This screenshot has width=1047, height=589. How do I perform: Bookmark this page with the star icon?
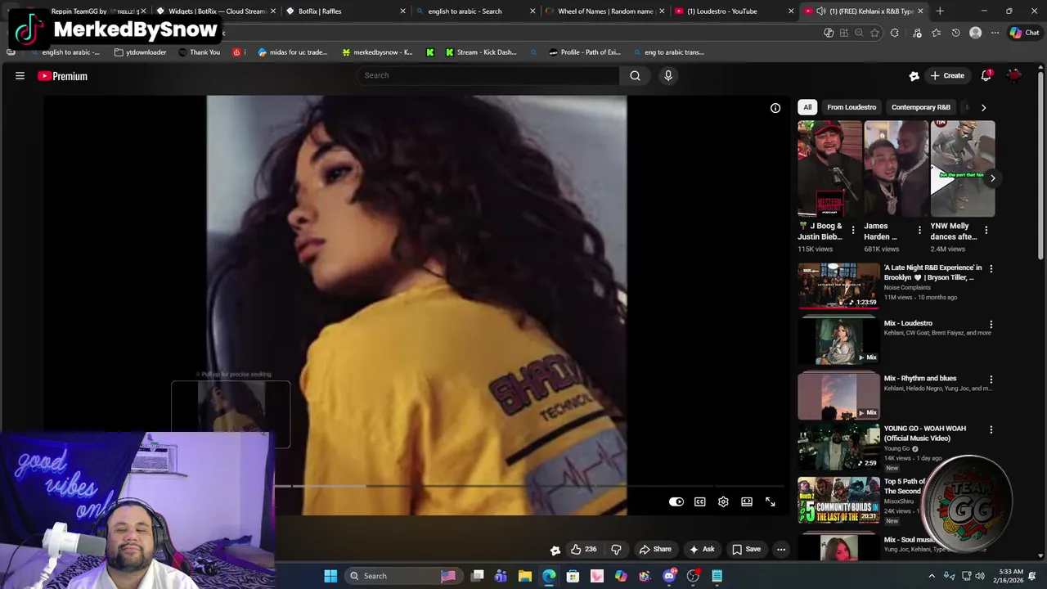coord(874,33)
